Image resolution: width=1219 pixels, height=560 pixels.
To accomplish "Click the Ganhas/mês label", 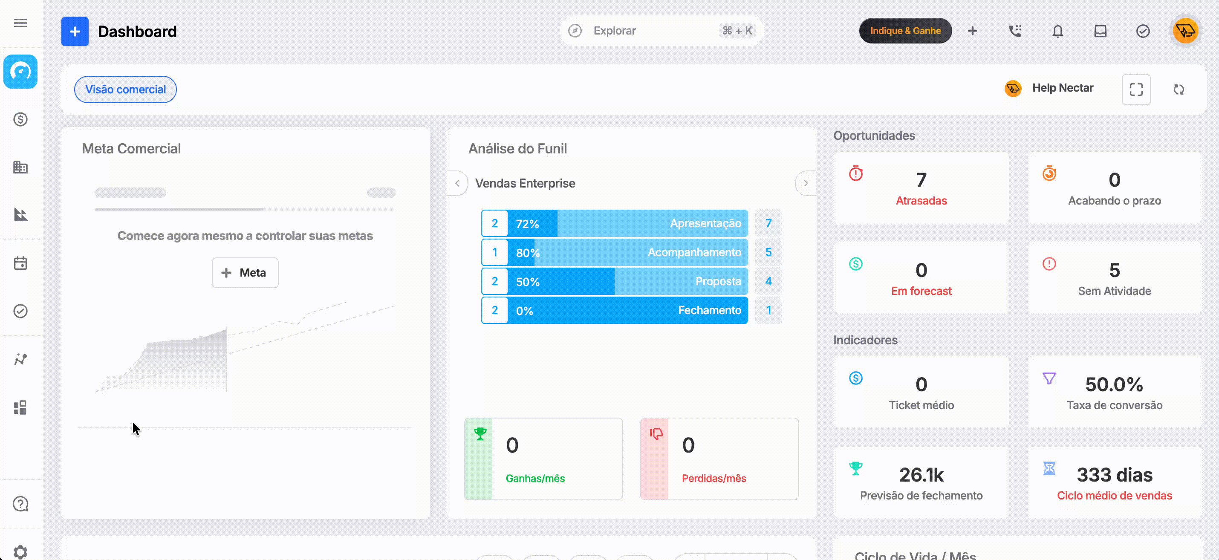I will coord(535,479).
